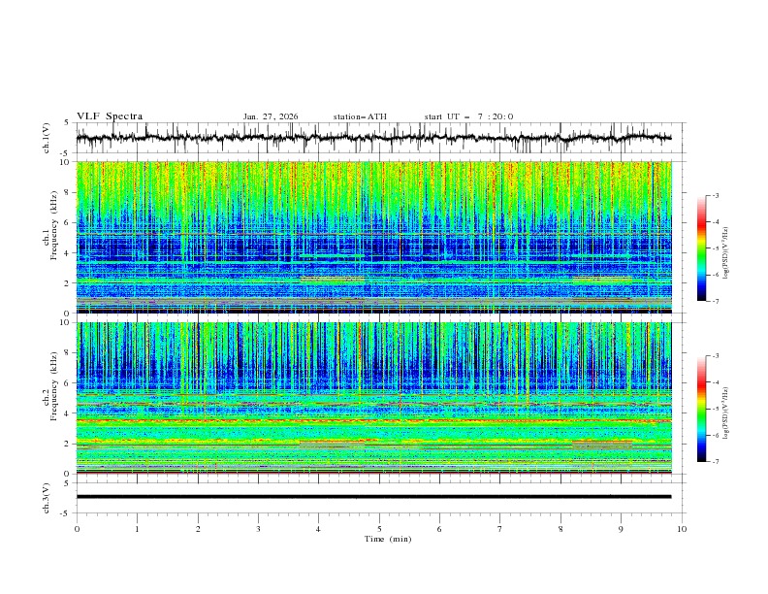This screenshot has height=594, width=768.
Task: Click the ch.2 Frequency (kHz) axis label
Action: [55, 385]
